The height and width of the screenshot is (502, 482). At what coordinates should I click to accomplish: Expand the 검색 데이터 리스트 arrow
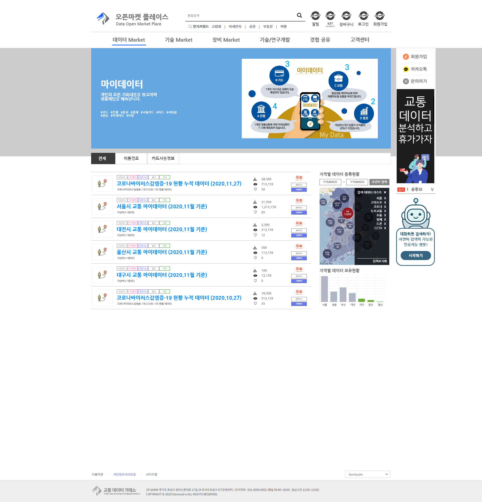[385, 192]
